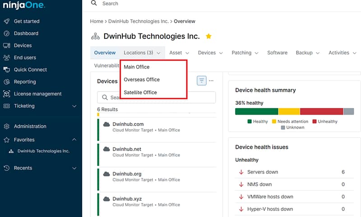
Task: Click the Dashboard gauge icon
Action: coord(7,33)
